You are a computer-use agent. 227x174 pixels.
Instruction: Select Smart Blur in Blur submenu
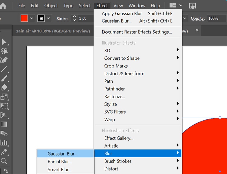[65, 169]
